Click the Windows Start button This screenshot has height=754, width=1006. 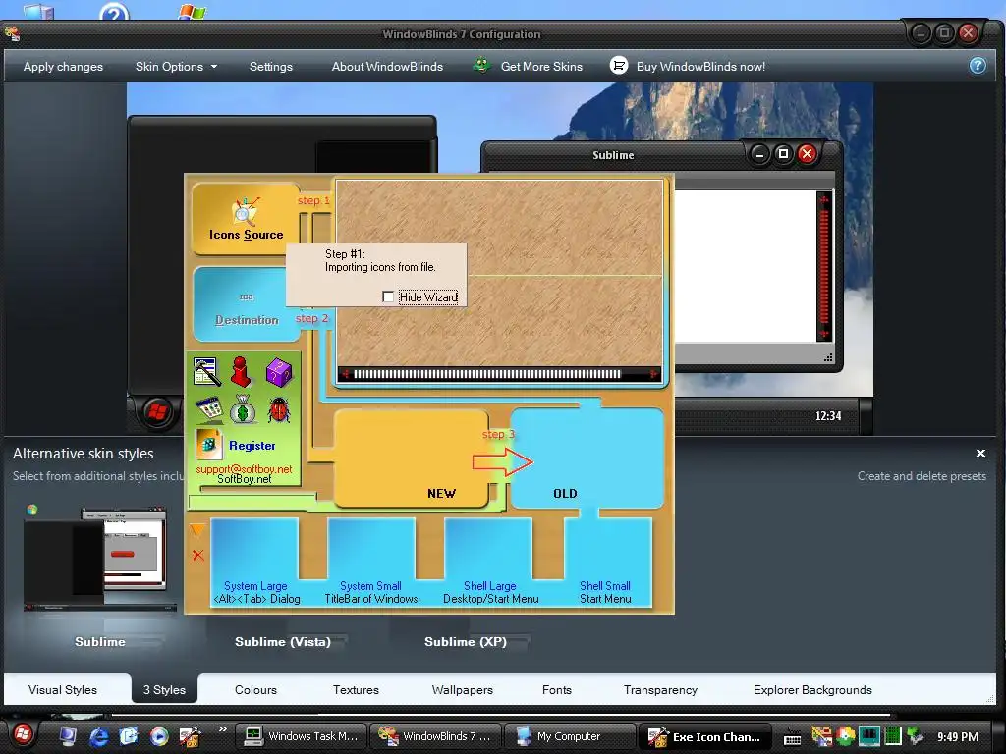[23, 734]
